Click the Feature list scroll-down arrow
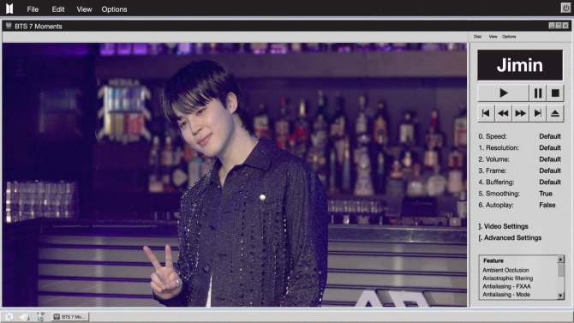This screenshot has height=323, width=574. [x=560, y=296]
